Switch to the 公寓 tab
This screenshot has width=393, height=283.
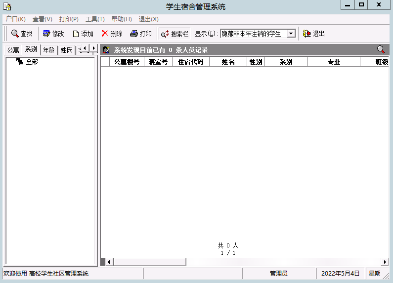tap(13, 50)
